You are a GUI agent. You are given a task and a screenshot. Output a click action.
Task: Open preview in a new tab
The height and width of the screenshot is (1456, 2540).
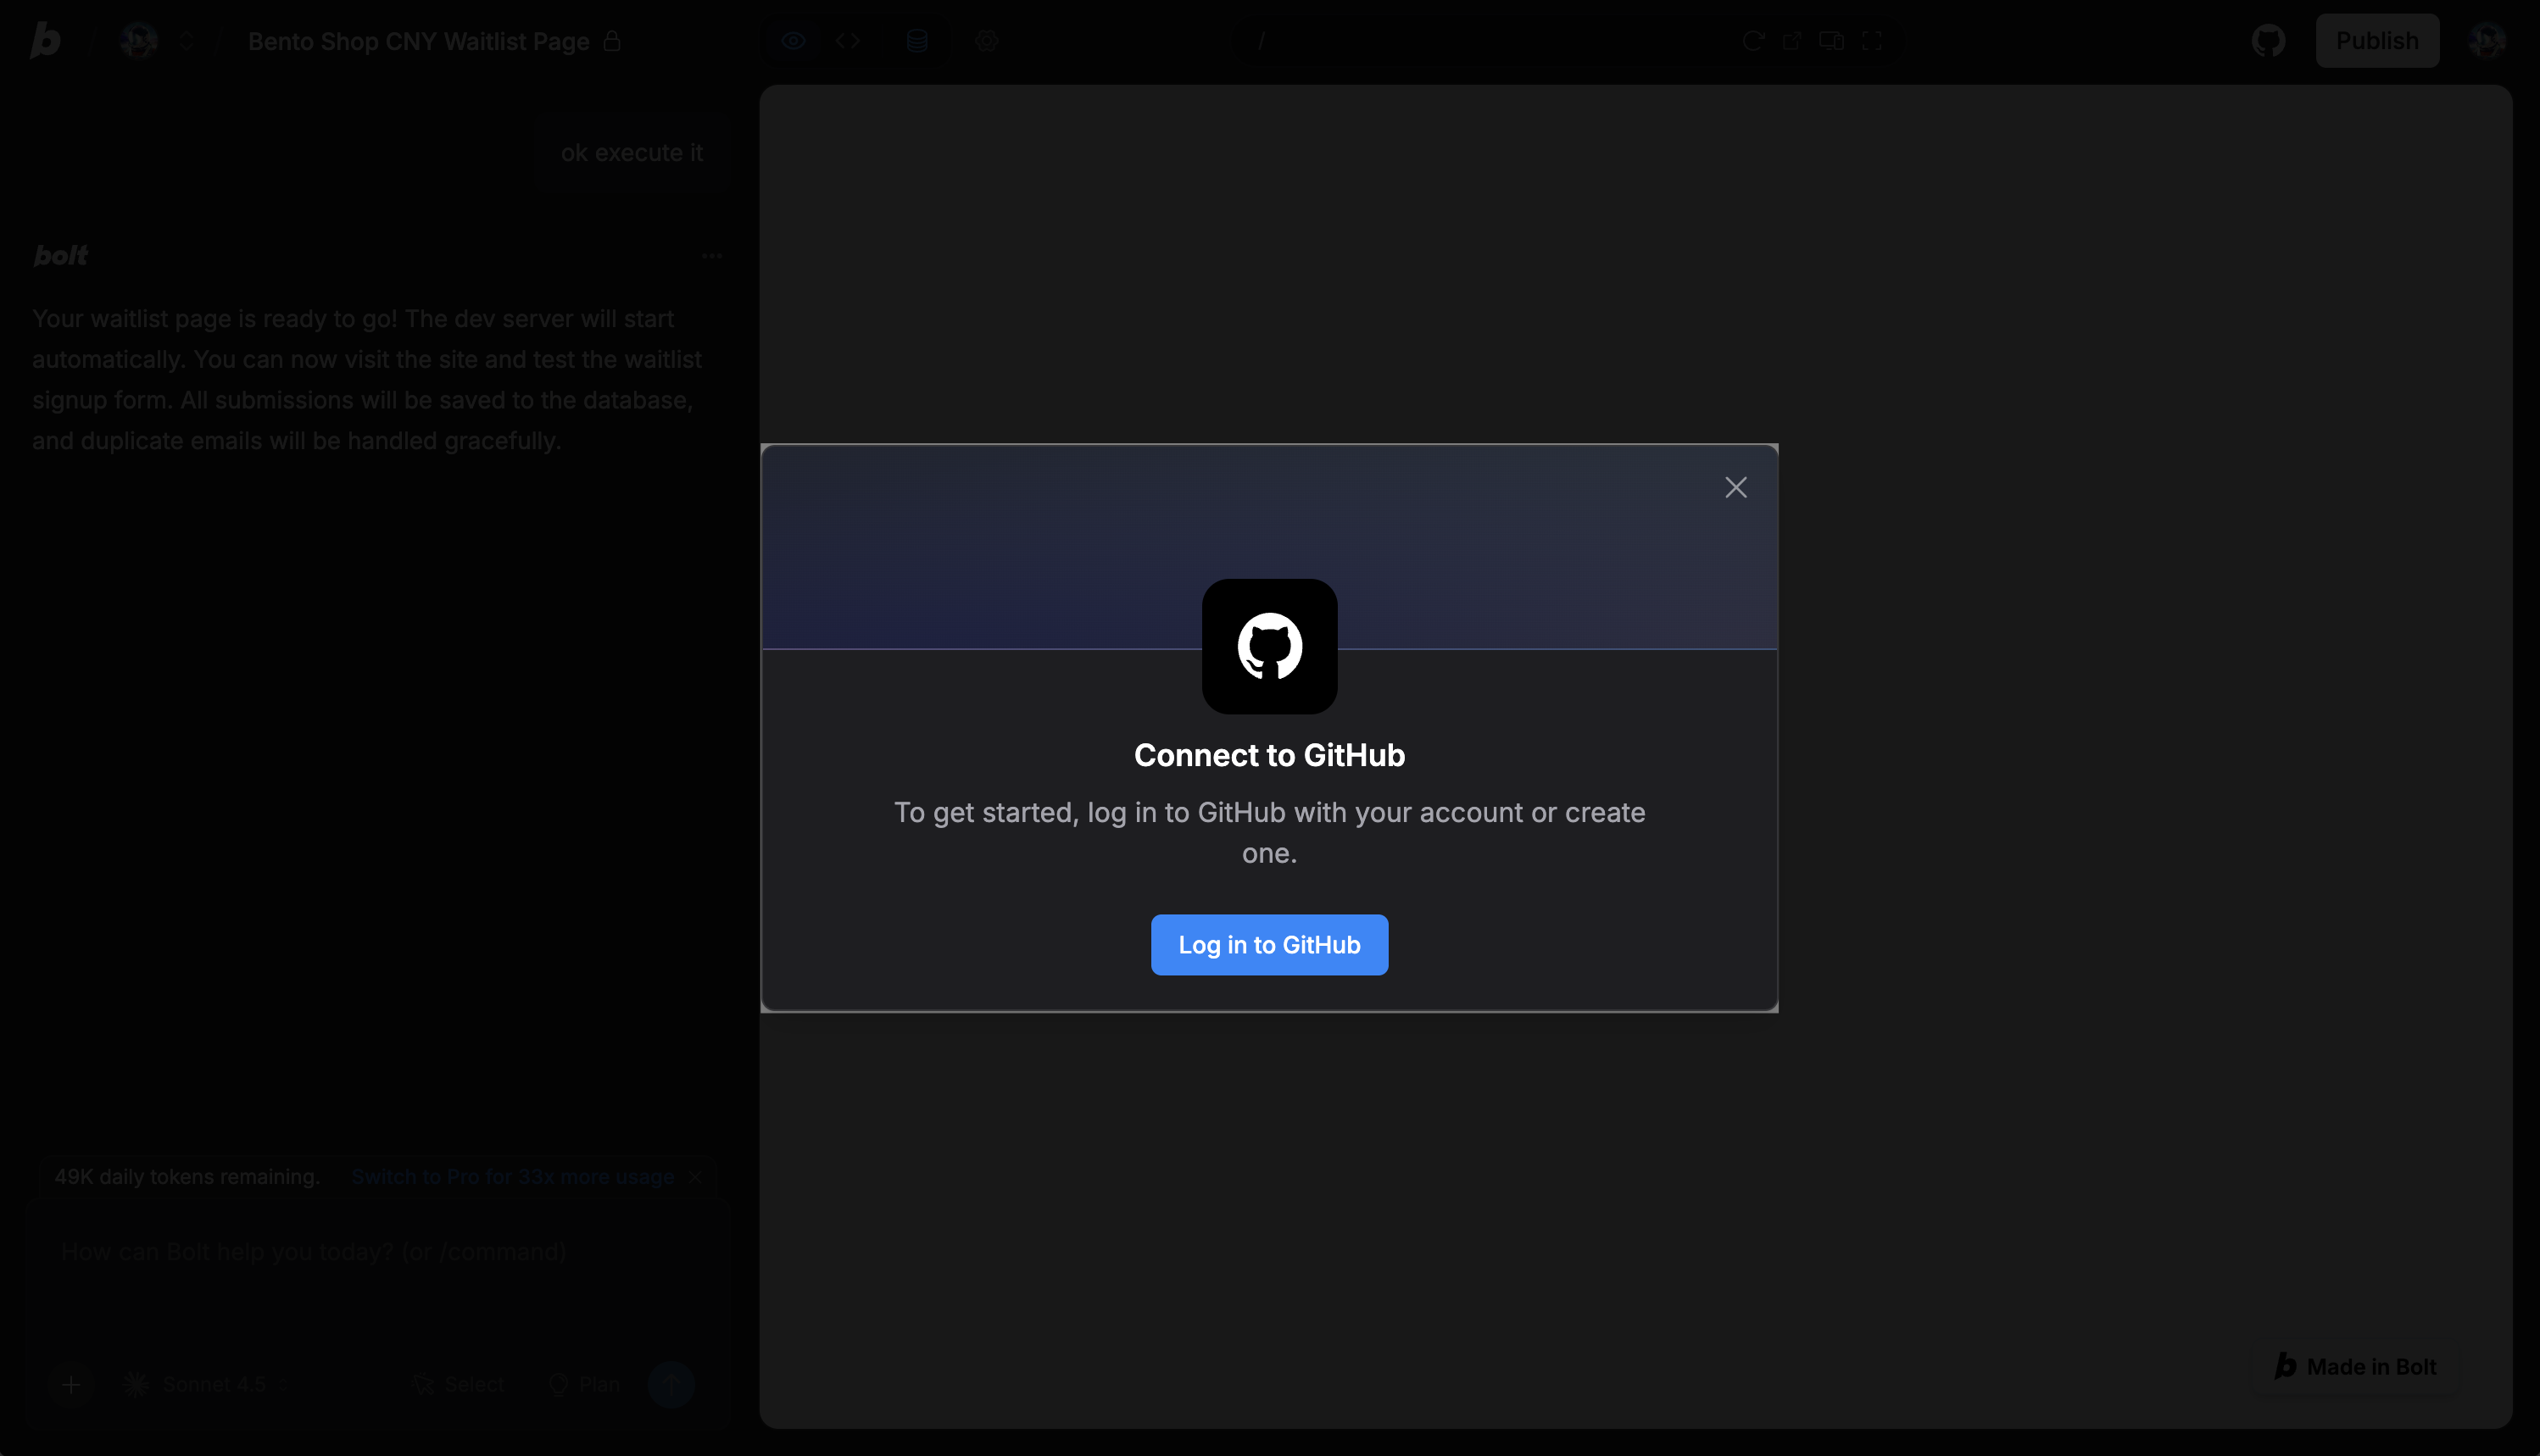click(1791, 41)
